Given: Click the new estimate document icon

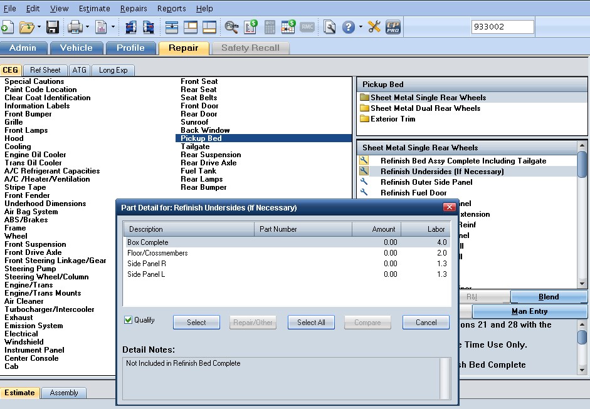Looking at the screenshot, I should click(x=8, y=27).
